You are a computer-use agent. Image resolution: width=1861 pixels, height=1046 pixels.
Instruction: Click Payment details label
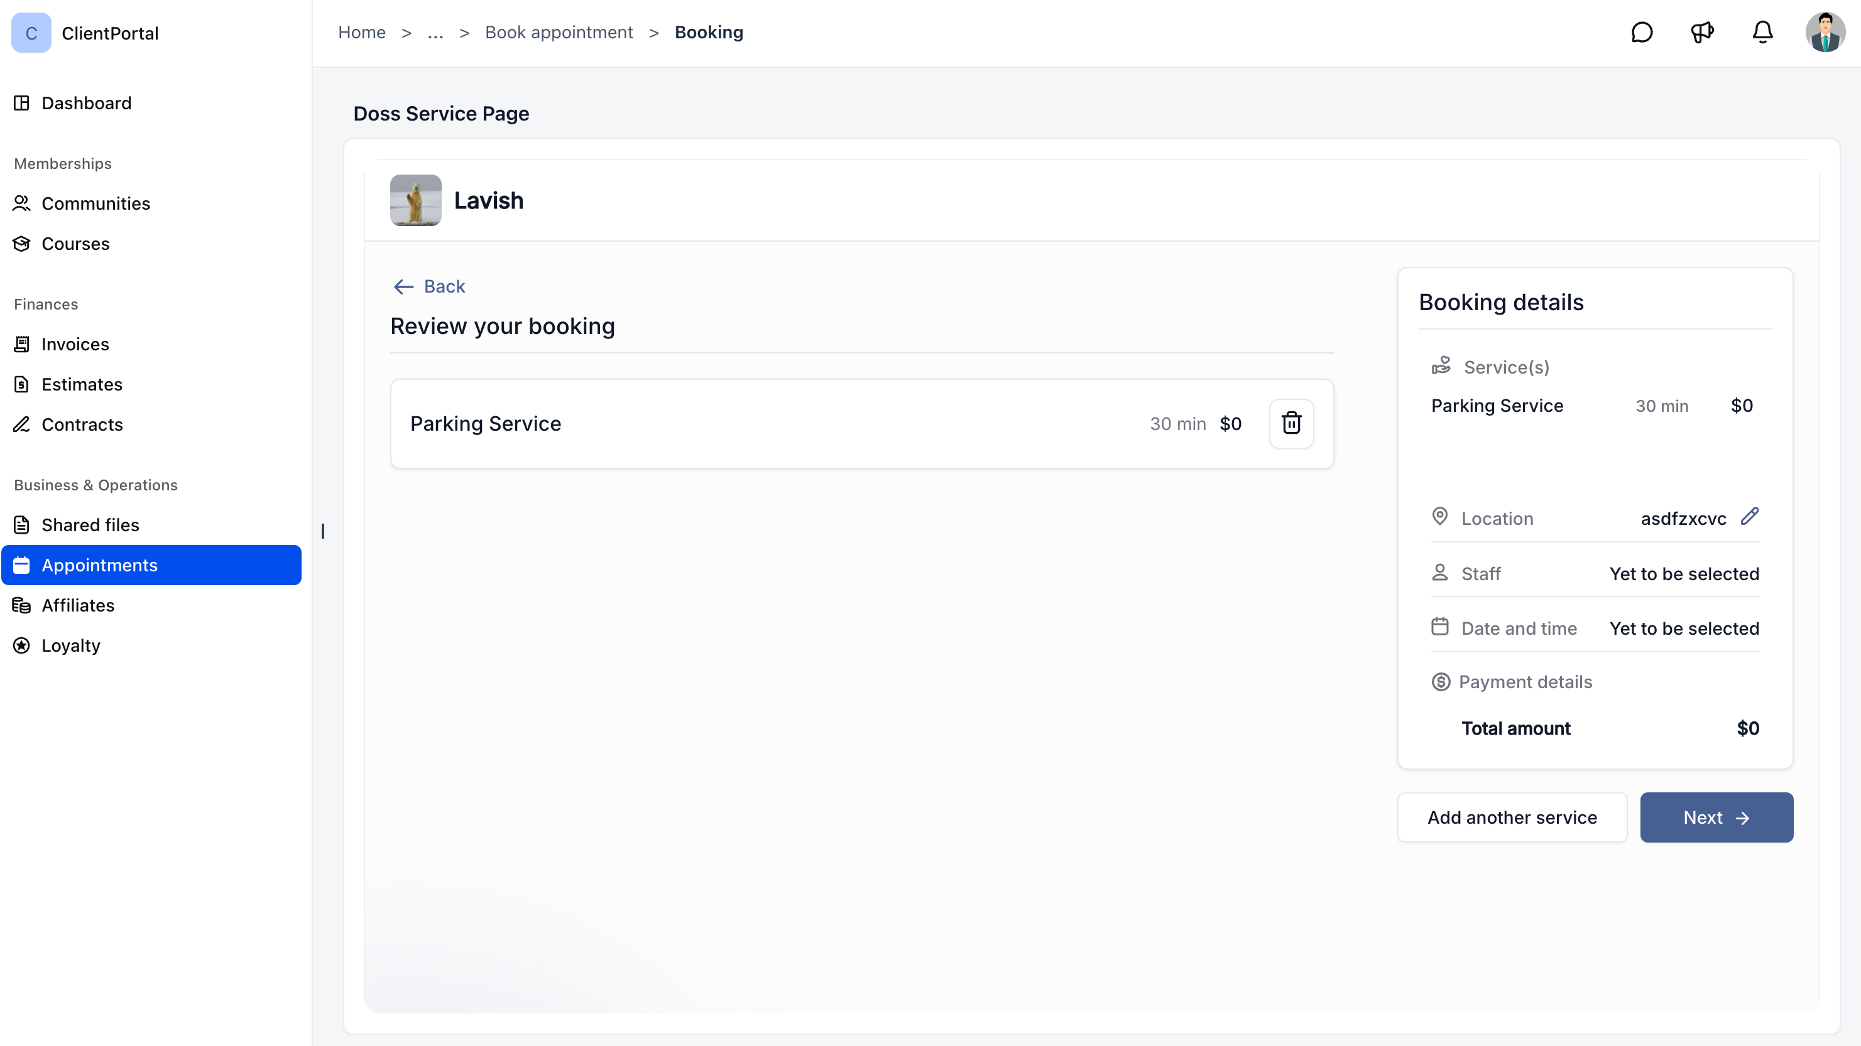[1525, 682]
